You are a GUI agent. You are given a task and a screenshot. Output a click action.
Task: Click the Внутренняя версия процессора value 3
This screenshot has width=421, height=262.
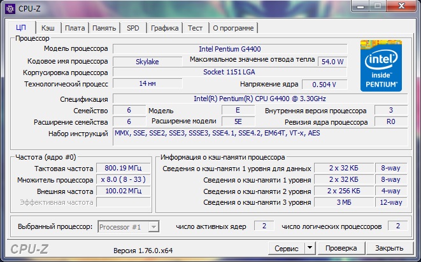(x=391, y=110)
